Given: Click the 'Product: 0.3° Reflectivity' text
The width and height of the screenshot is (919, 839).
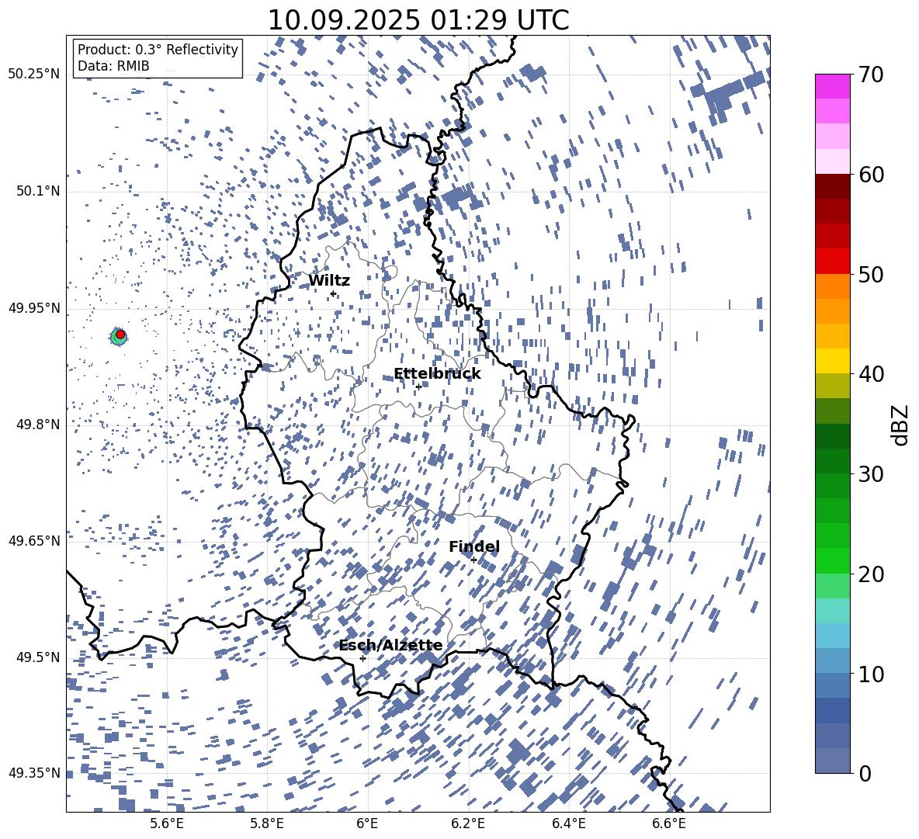Looking at the screenshot, I should 158,50.
